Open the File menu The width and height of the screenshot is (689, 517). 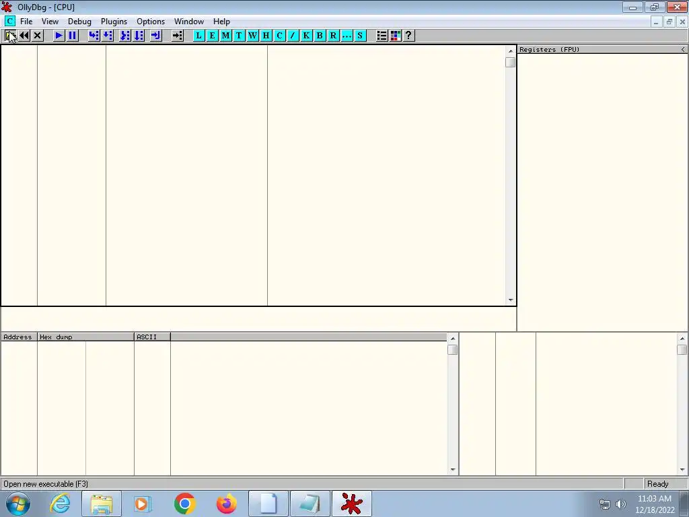(26, 21)
